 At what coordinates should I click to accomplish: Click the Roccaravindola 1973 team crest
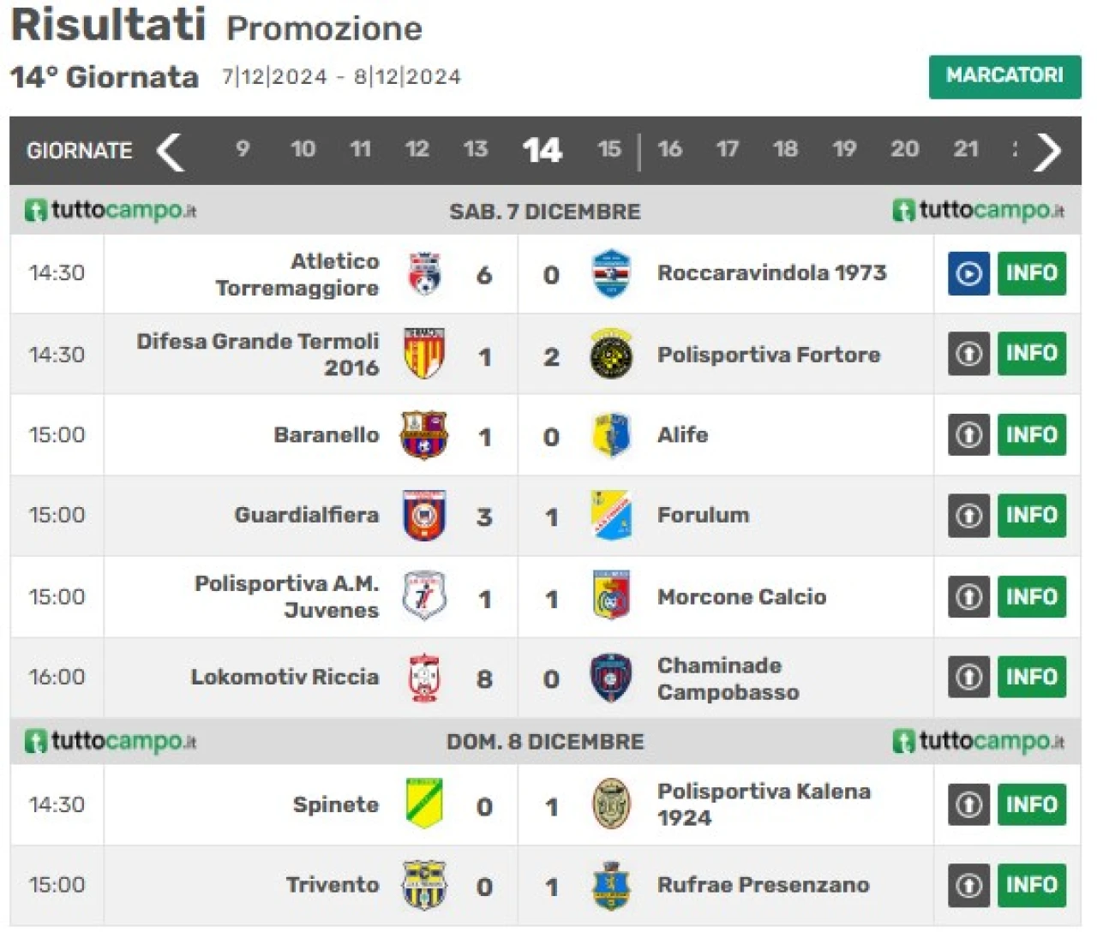click(x=611, y=273)
